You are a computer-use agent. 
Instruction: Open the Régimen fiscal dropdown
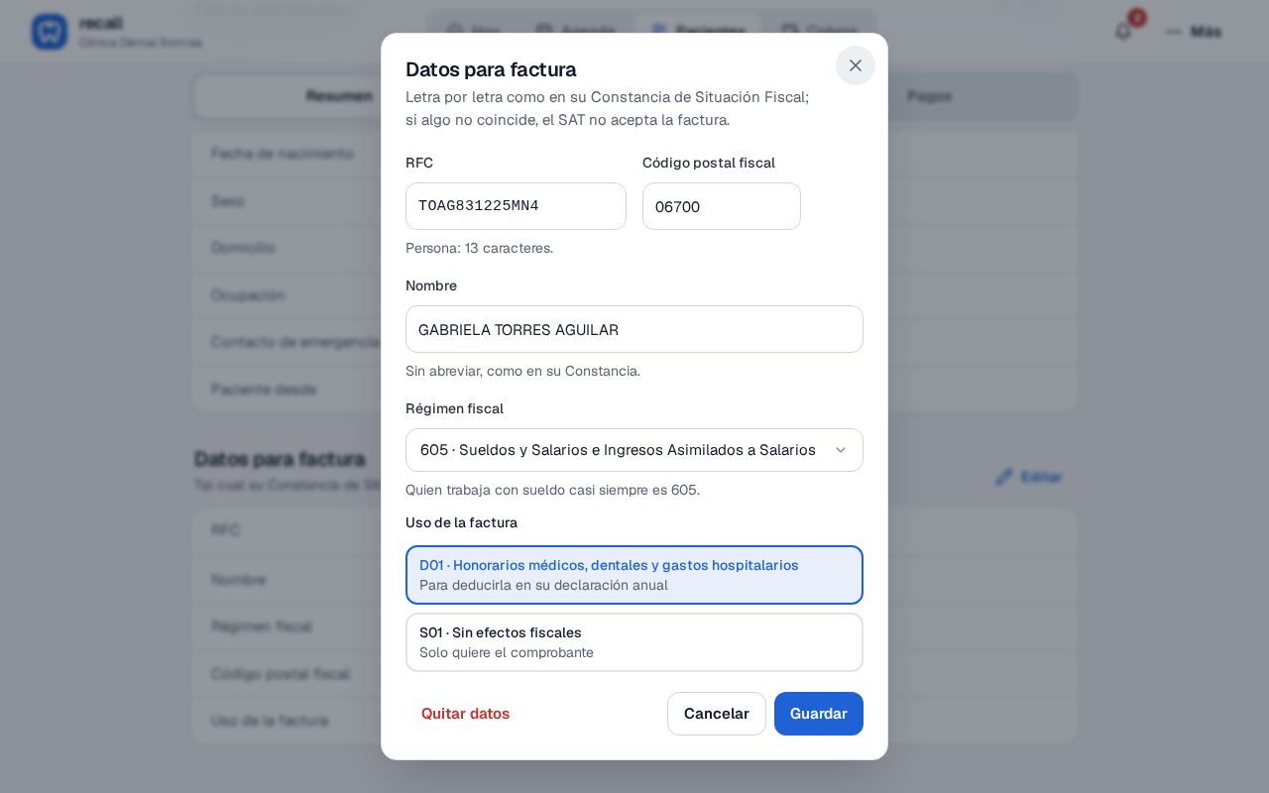[634, 450]
